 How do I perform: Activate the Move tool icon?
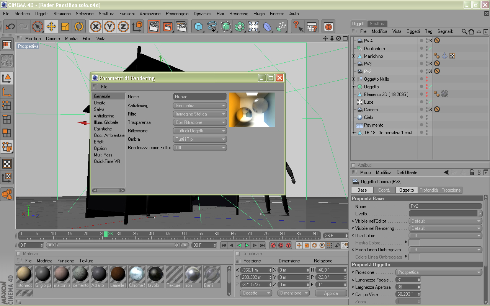51,27
